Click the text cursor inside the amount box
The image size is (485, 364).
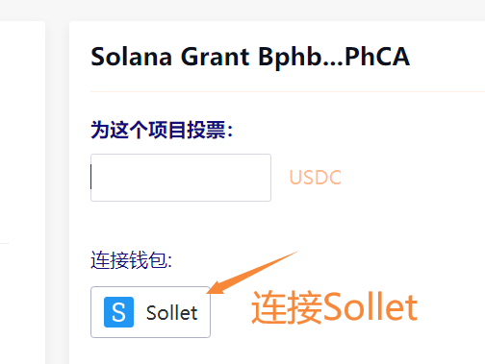pos(91,177)
